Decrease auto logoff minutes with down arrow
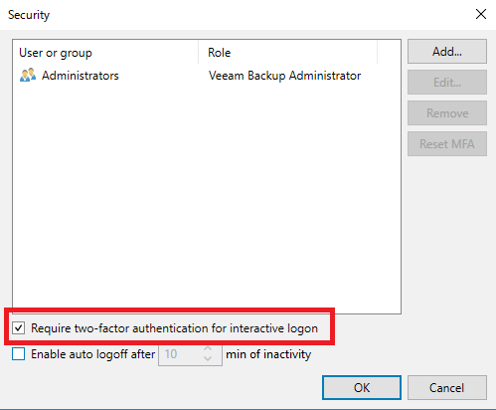 click(x=208, y=358)
